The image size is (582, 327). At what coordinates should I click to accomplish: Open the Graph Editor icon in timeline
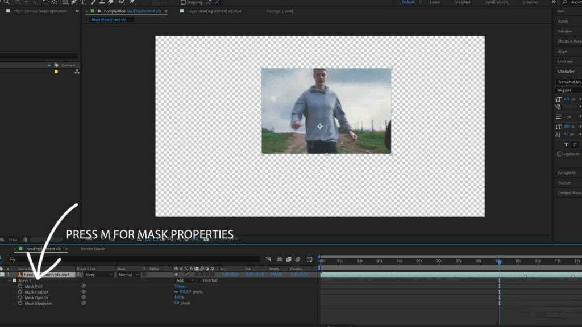click(x=310, y=259)
